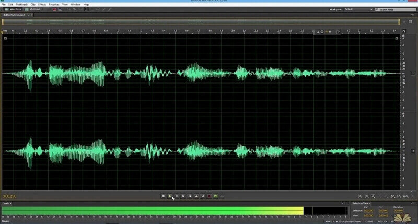Select the Time Selection tool
The height and width of the screenshot is (224, 418).
click(x=86, y=9)
